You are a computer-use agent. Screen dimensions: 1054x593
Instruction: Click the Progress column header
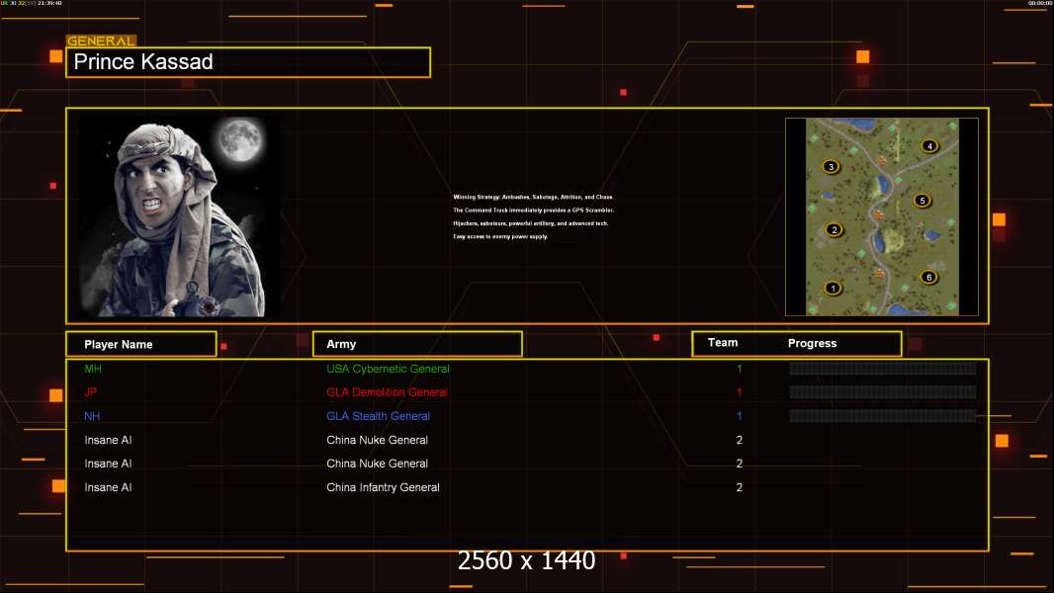pos(812,343)
